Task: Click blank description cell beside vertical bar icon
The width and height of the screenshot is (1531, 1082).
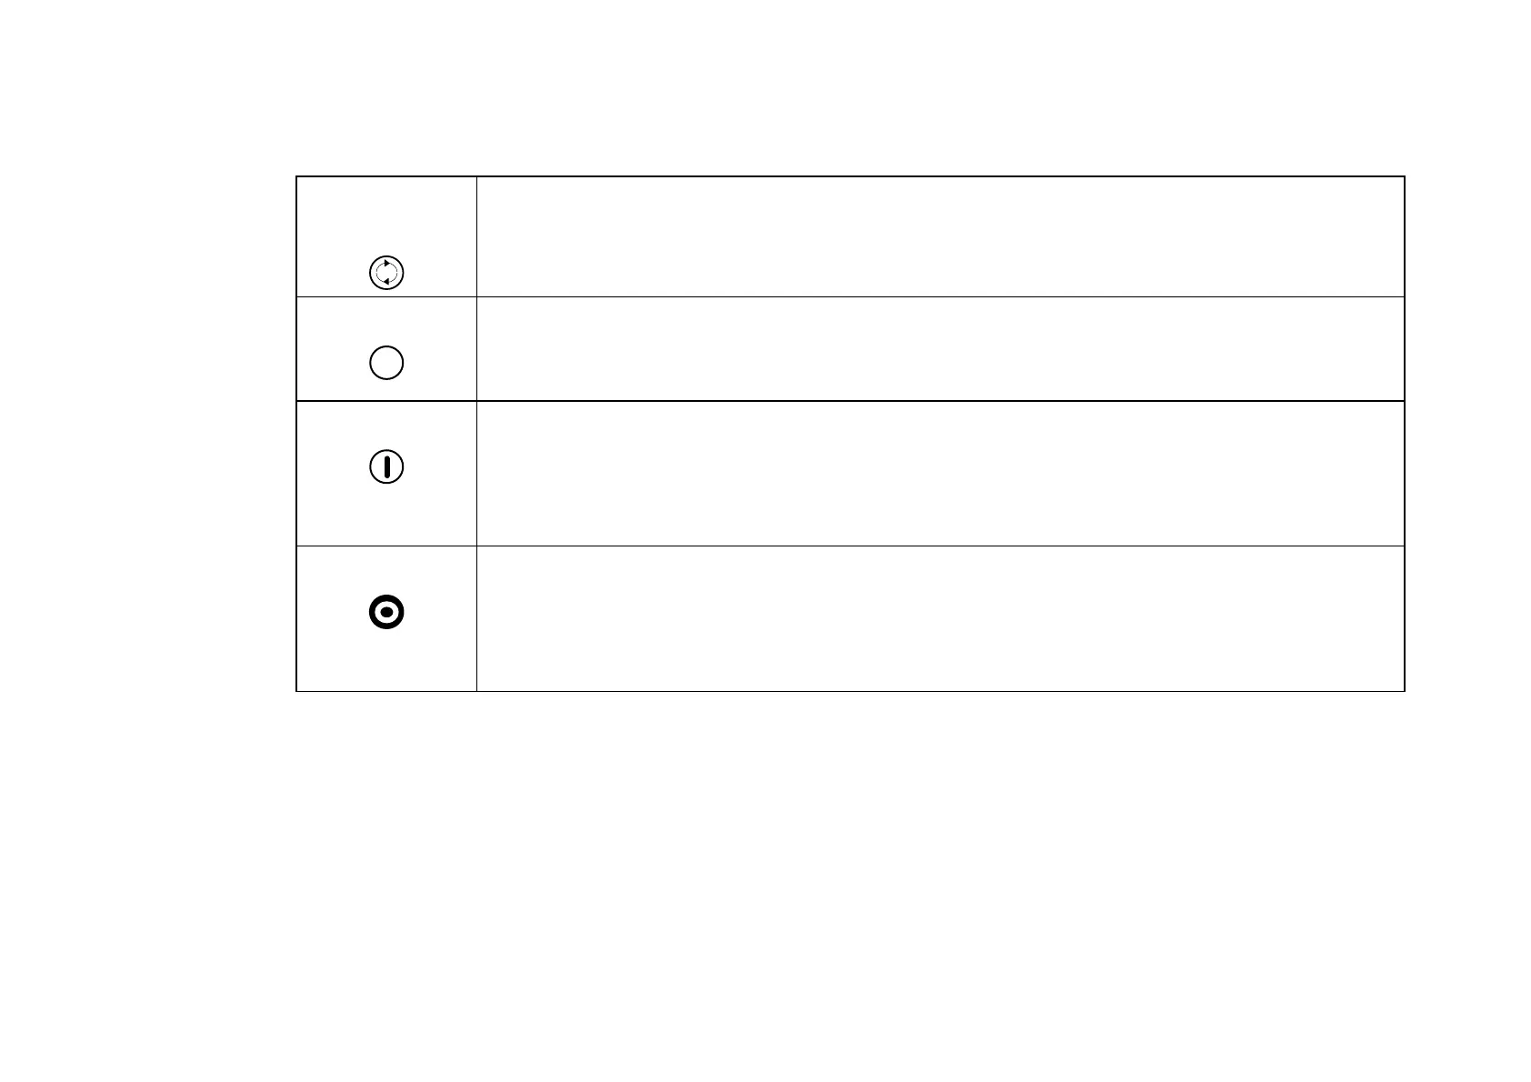Action: tap(940, 473)
